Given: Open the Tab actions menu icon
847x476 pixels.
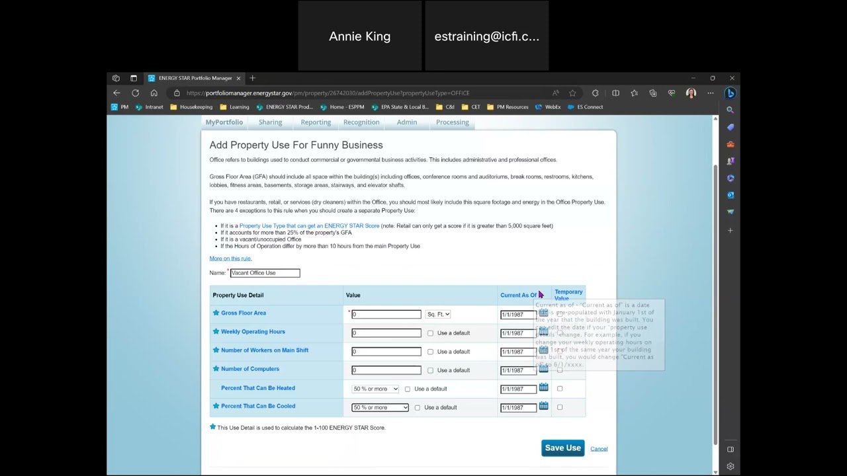Looking at the screenshot, I should click(133, 78).
